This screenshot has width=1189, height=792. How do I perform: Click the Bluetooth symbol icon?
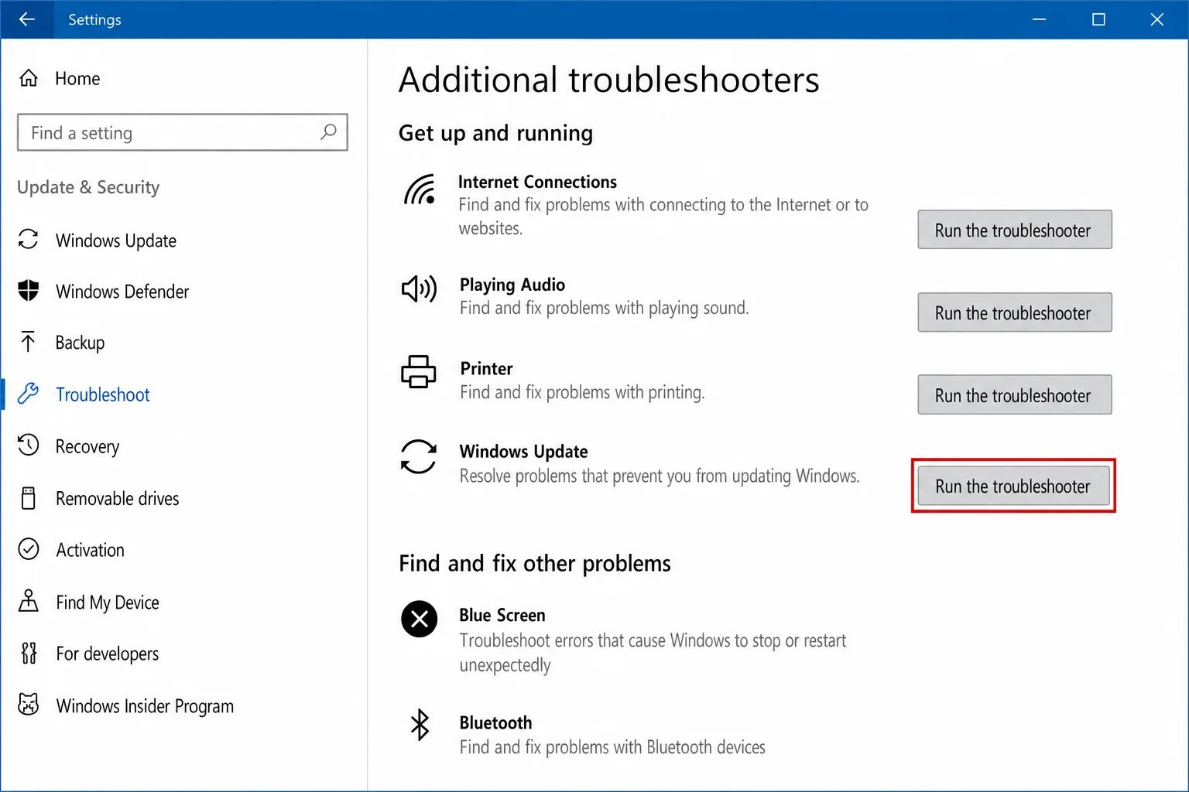click(x=420, y=725)
